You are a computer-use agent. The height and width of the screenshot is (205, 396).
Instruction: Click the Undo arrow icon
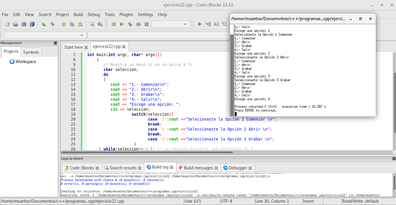(44, 24)
